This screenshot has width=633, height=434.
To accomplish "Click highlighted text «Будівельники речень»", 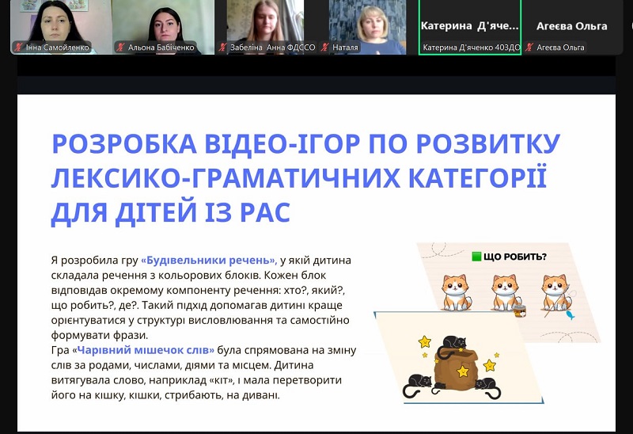I will tap(209, 261).
